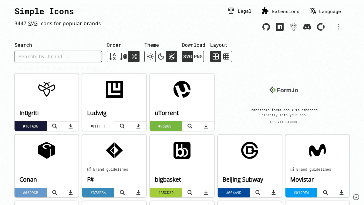Image resolution: width=364 pixels, height=205 pixels.
Task: Open the Packagist elephant icon
Action: 293,27
